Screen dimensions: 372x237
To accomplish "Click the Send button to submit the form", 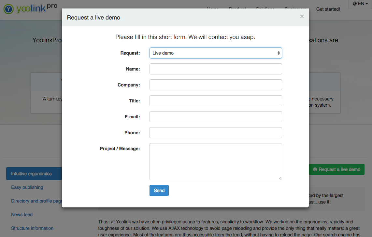I will click(x=159, y=190).
